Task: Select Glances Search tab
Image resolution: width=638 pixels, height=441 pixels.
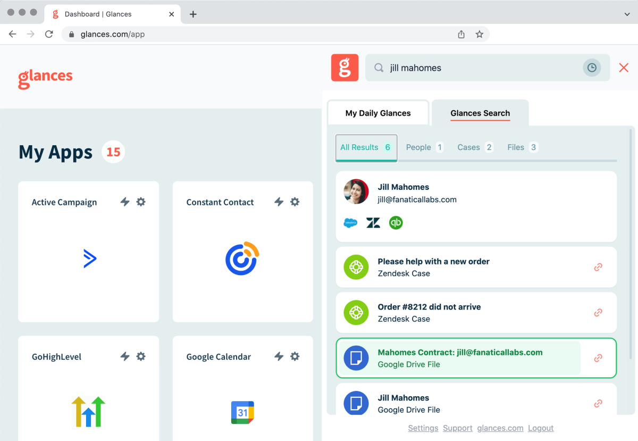Action: click(x=480, y=113)
